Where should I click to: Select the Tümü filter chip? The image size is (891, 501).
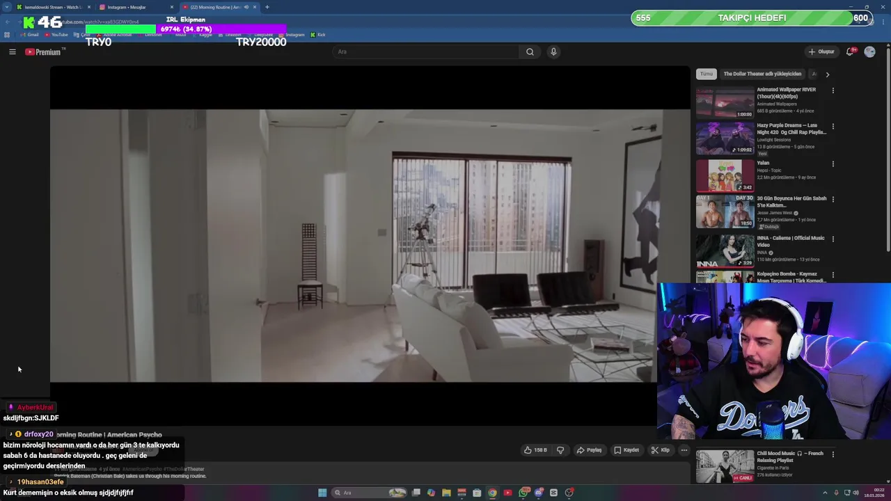pyautogui.click(x=707, y=74)
